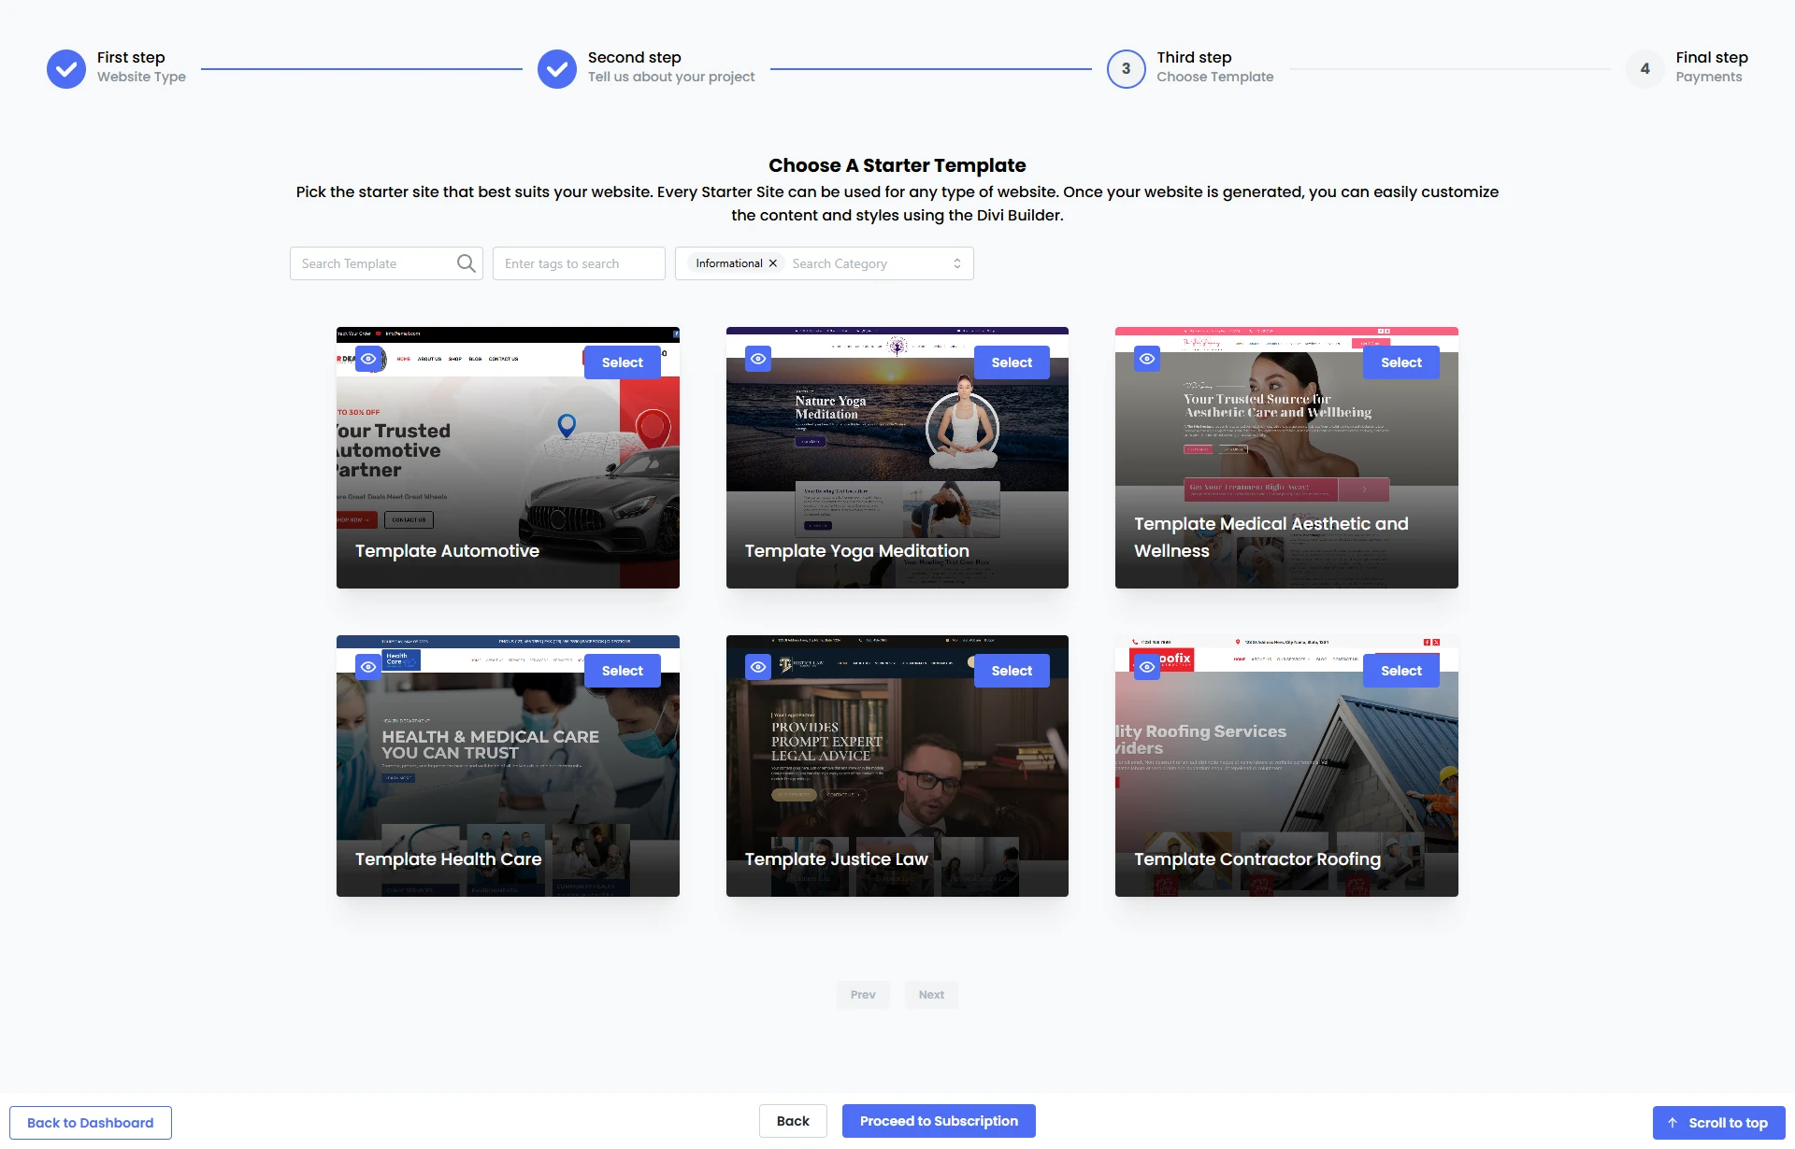
Task: Preview the Automotive template via eye icon
Action: (368, 359)
